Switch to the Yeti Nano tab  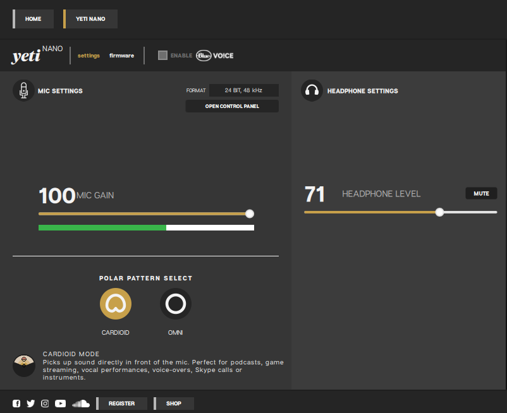point(90,19)
